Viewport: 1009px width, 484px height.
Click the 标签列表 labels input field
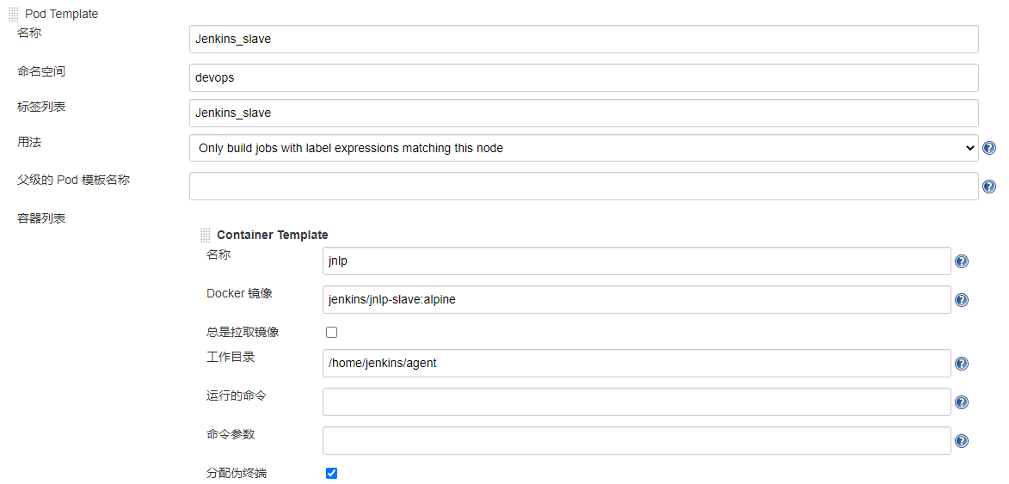[583, 113]
